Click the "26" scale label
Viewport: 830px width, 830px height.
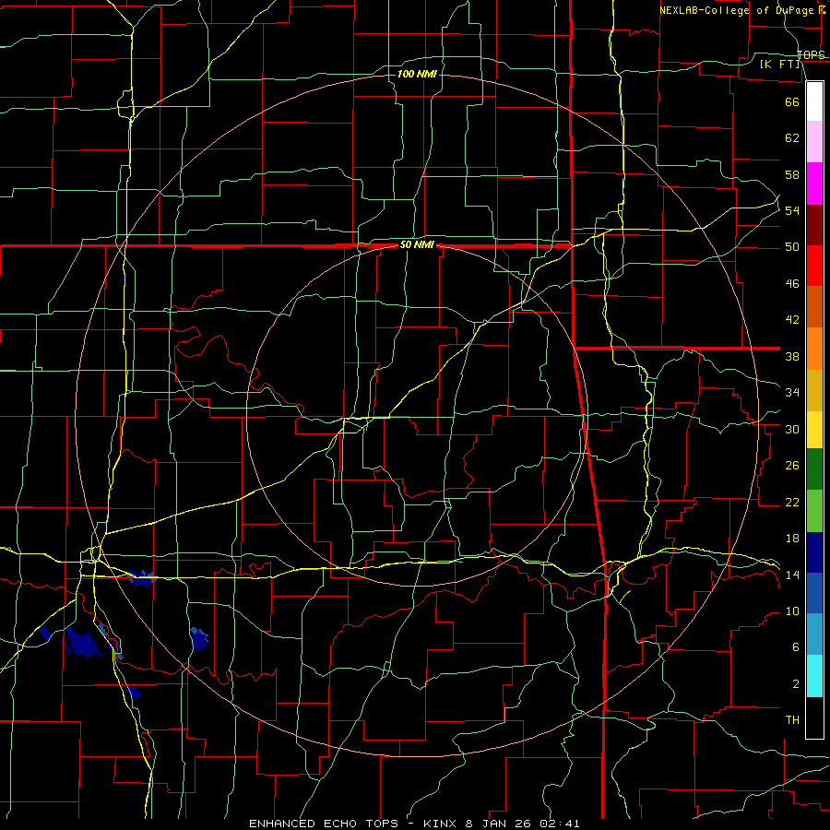tap(792, 466)
